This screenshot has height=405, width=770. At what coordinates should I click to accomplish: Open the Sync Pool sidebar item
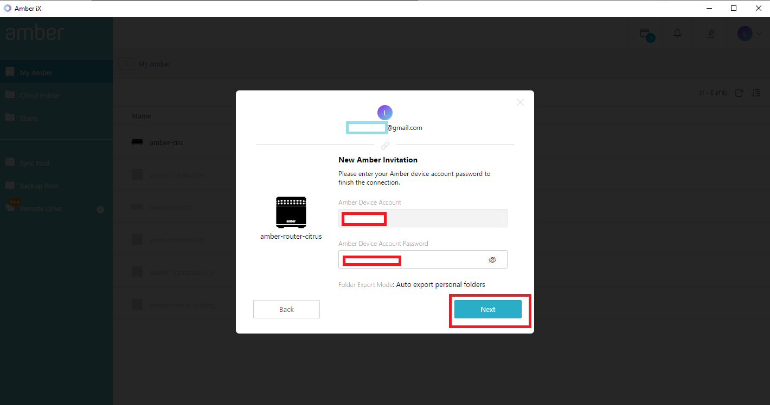tap(56, 163)
